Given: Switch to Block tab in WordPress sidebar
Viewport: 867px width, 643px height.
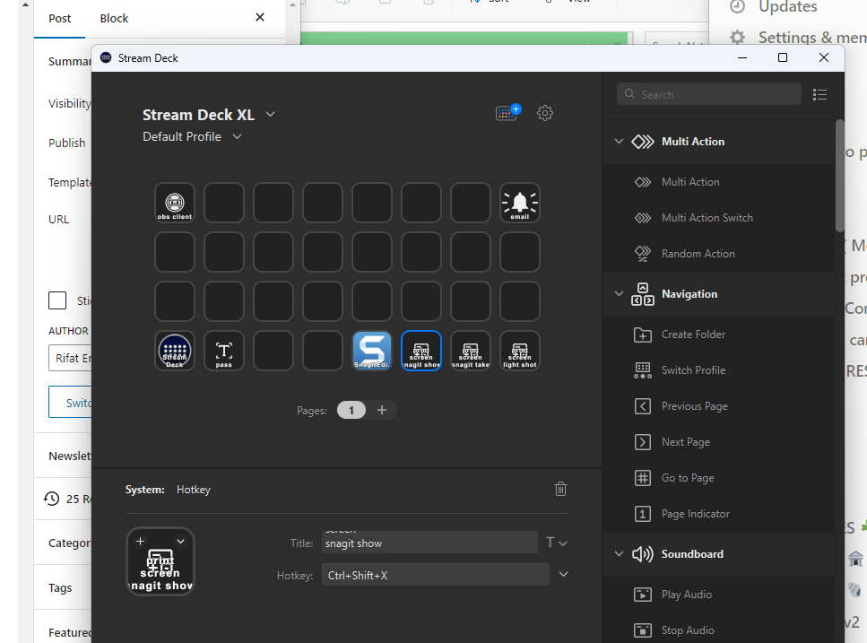Looking at the screenshot, I should [x=114, y=19].
